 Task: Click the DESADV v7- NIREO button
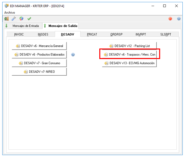coord(39,71)
